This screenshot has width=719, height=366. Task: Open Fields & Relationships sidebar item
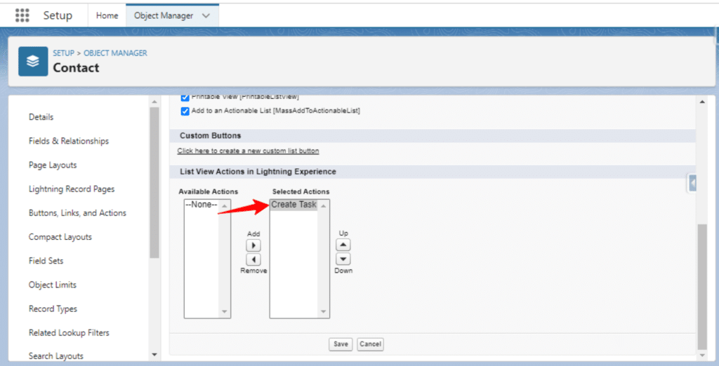[x=69, y=141]
